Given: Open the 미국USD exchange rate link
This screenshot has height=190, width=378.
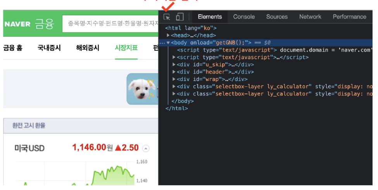Looking at the screenshot, I should pyautogui.click(x=29, y=148).
